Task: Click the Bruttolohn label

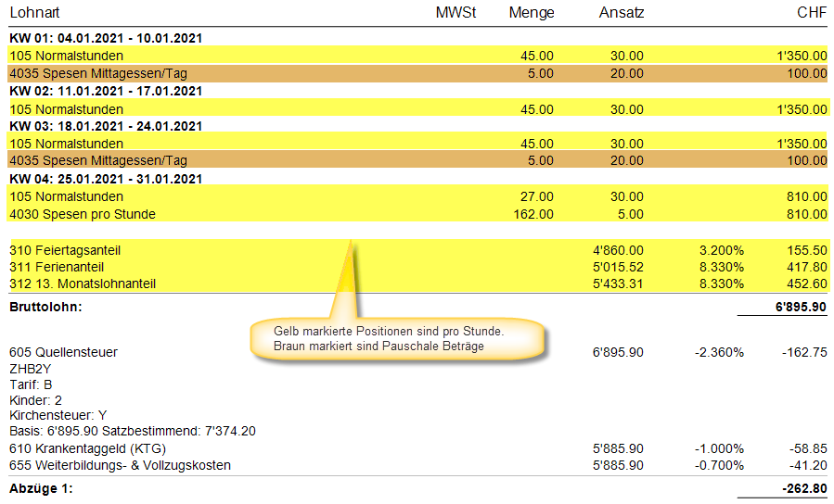Action: pos(45,306)
